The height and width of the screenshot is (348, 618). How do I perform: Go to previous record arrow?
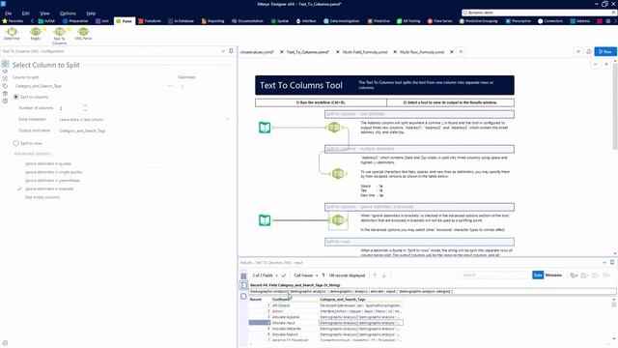(x=375, y=275)
